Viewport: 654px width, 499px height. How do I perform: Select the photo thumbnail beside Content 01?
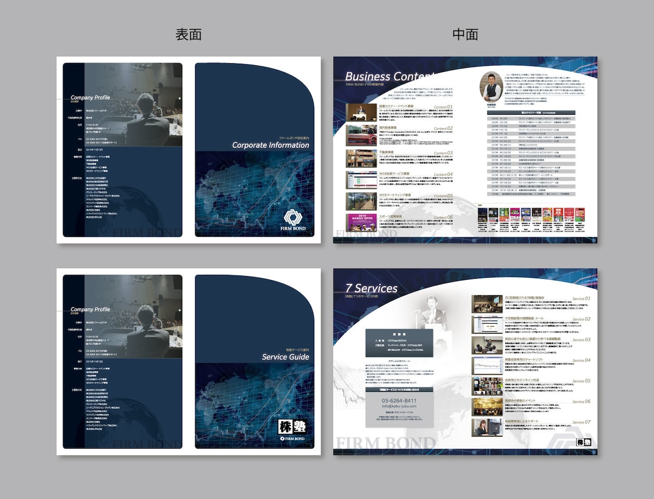[x=361, y=111]
